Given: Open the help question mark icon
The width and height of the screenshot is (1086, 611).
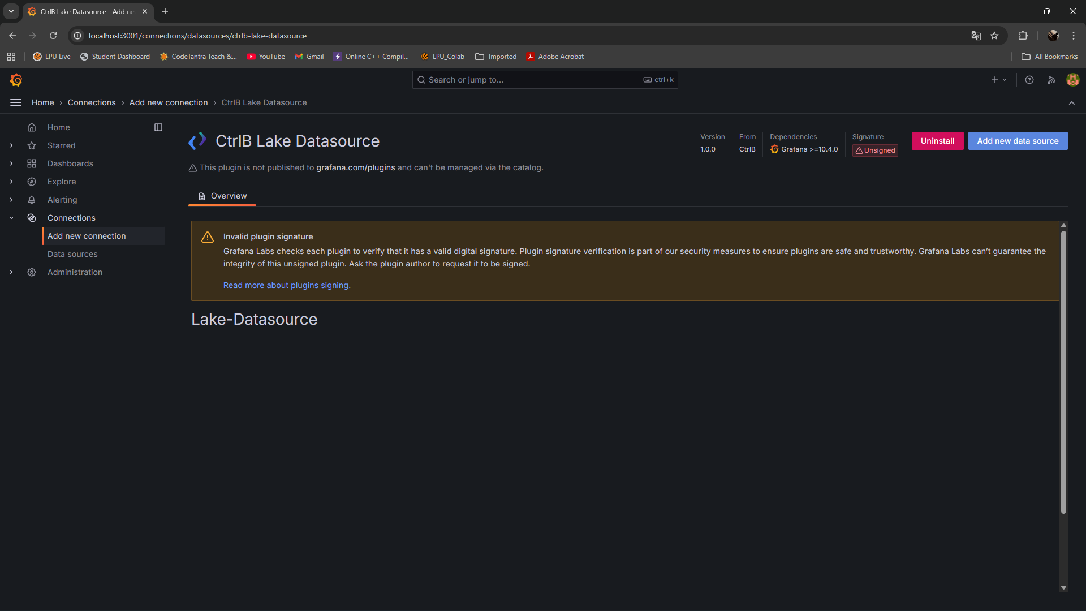Looking at the screenshot, I should [1029, 80].
